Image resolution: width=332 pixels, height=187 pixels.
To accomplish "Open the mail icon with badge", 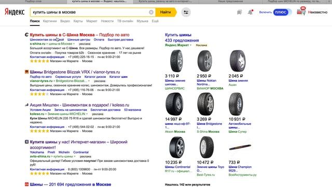I will pos(301,11).
